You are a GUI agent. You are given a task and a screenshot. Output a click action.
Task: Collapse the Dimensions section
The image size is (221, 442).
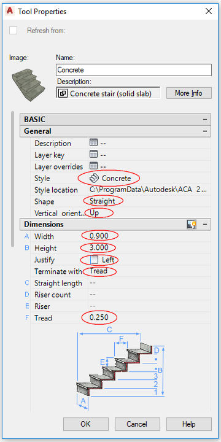pos(205,225)
